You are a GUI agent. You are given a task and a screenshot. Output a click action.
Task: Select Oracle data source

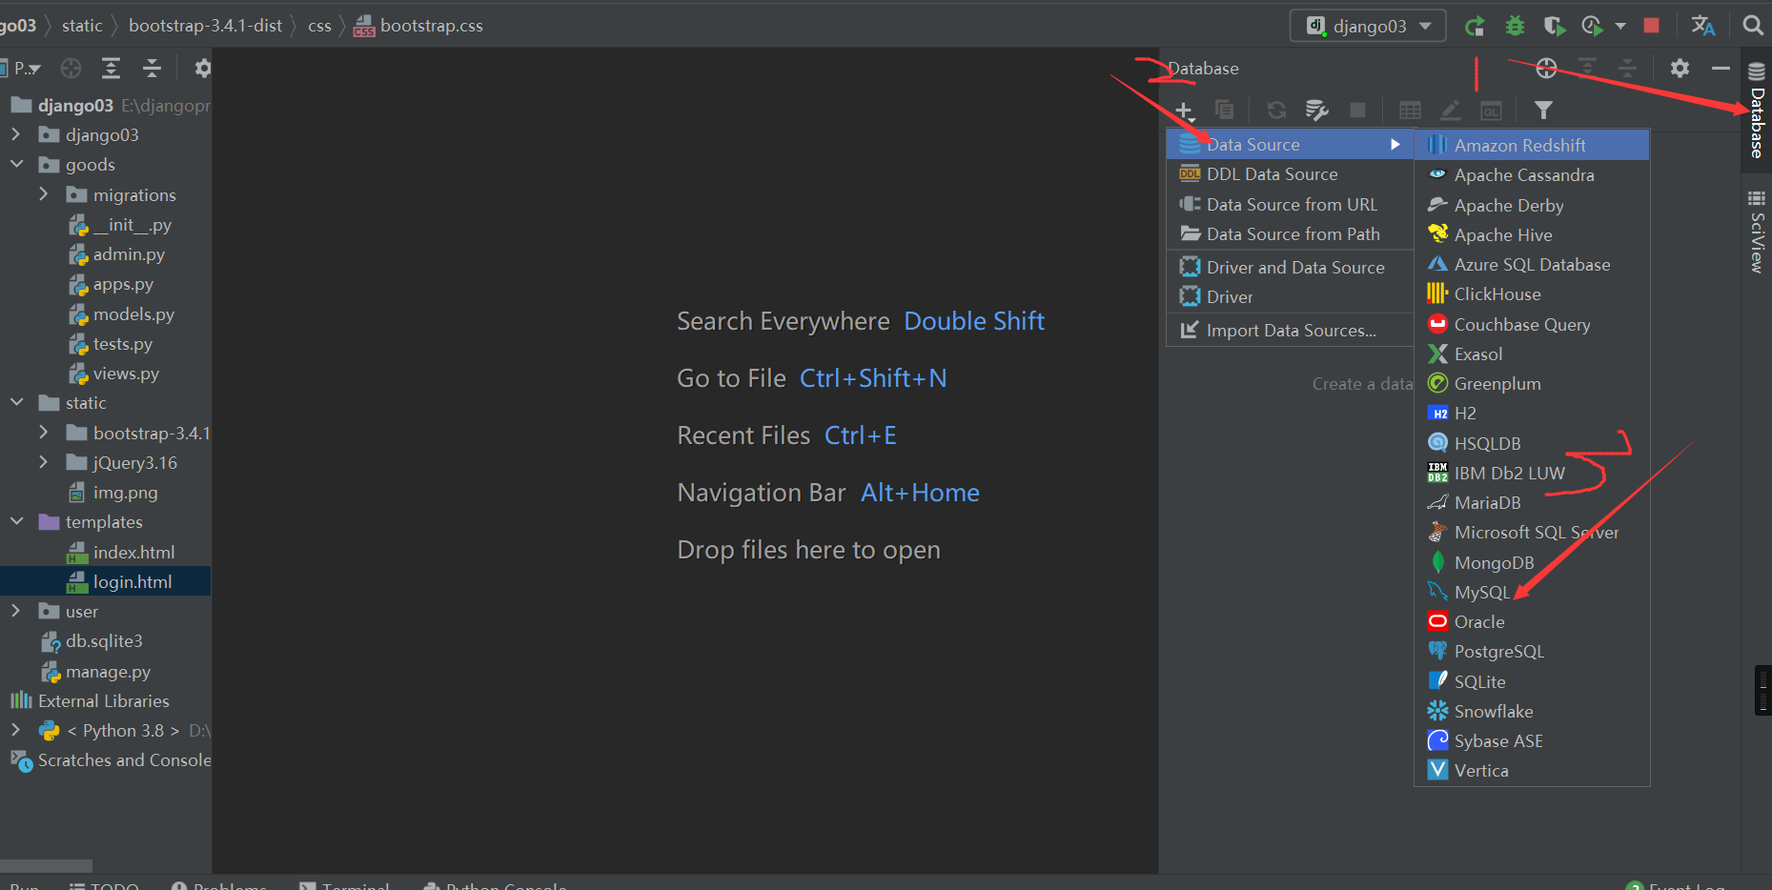pyautogui.click(x=1532, y=621)
